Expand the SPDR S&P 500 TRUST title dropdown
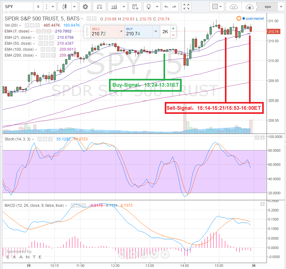286x269 pixels. (82, 19)
